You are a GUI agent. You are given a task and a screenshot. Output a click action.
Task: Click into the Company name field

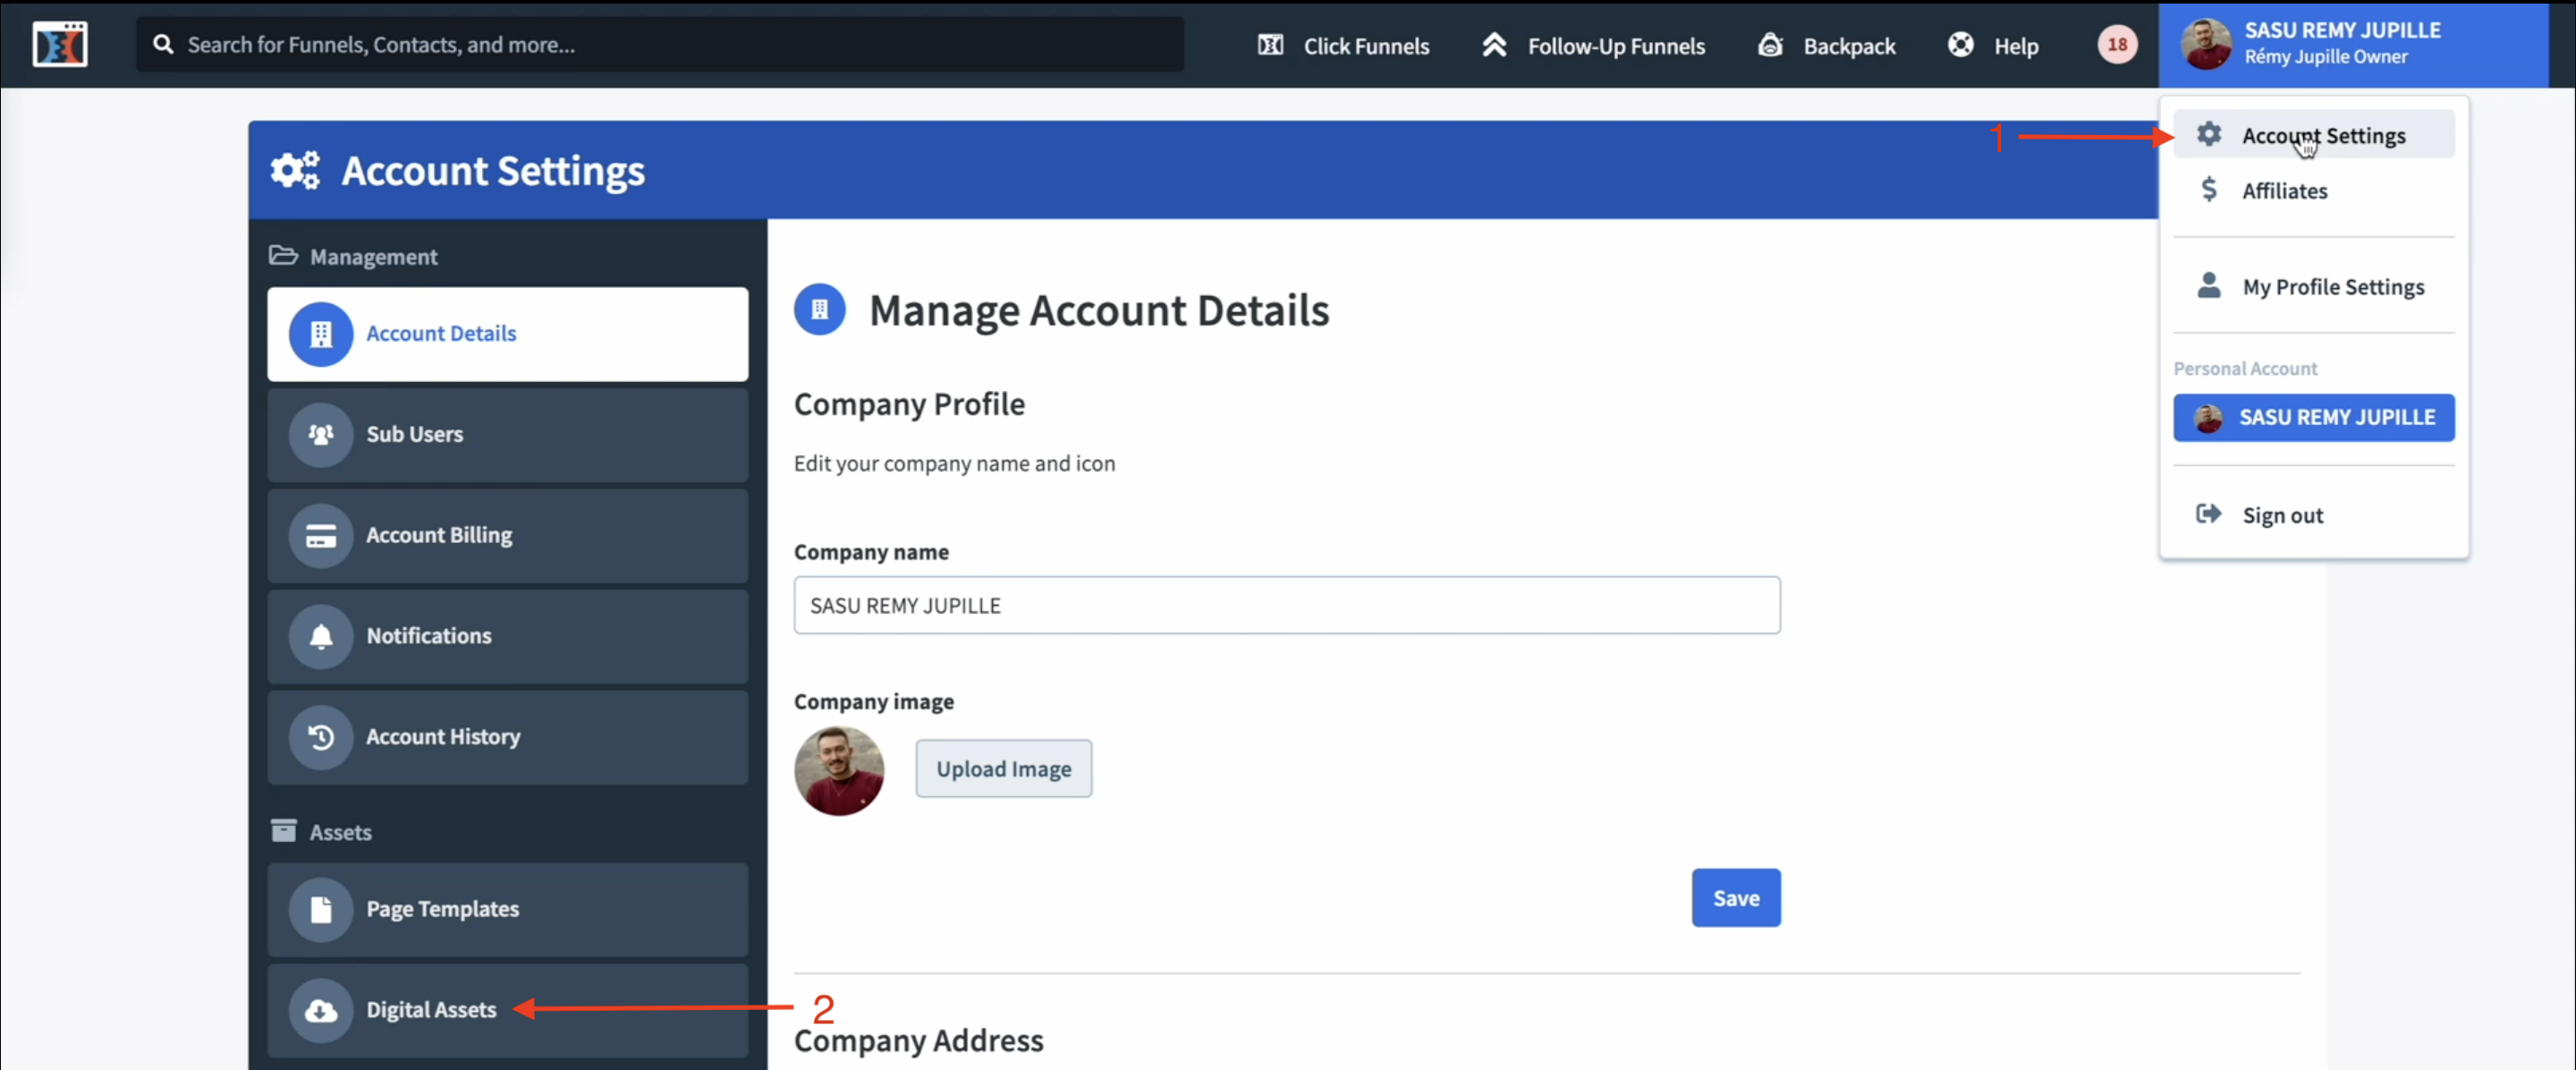point(1286,605)
